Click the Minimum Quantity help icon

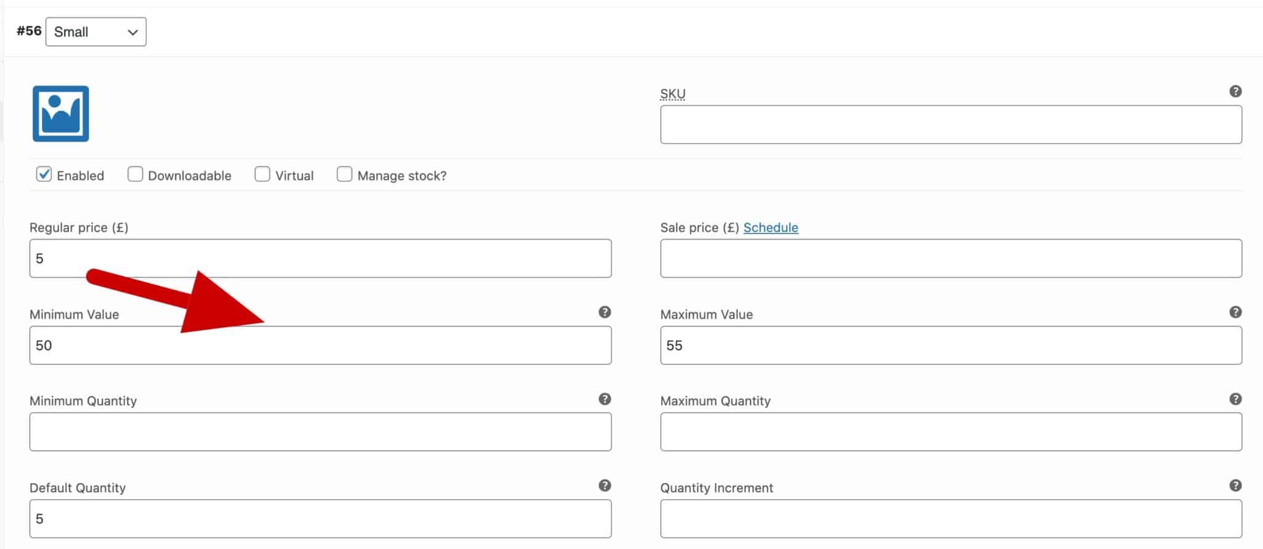pos(604,399)
